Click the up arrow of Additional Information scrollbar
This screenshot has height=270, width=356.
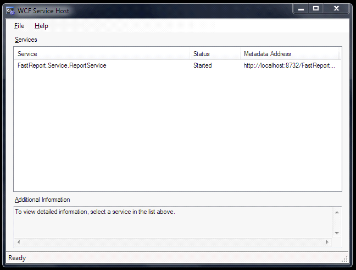[x=337, y=212]
